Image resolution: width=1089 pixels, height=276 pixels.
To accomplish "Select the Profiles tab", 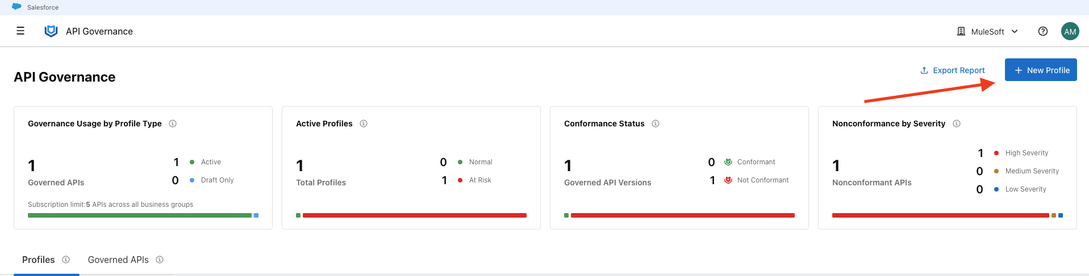I will coord(39,260).
